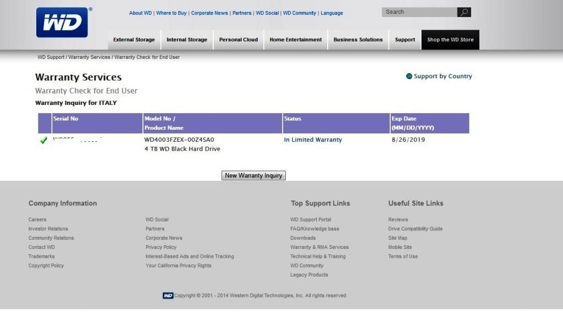This screenshot has width=563, height=327.
Task: Go to Shop the WD Store
Action: click(x=450, y=40)
